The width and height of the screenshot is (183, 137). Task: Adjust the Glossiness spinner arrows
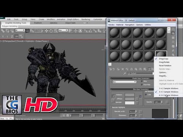136,116
